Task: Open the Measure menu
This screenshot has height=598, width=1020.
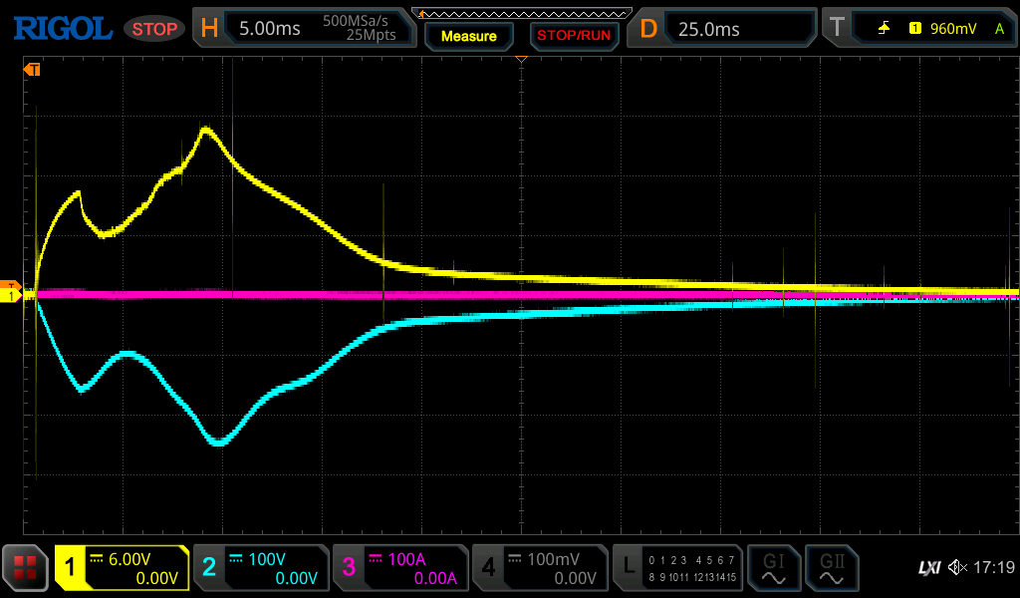Action: point(468,36)
